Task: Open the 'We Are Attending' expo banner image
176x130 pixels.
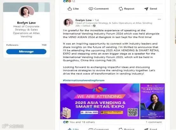Action: [x=100, y=101]
